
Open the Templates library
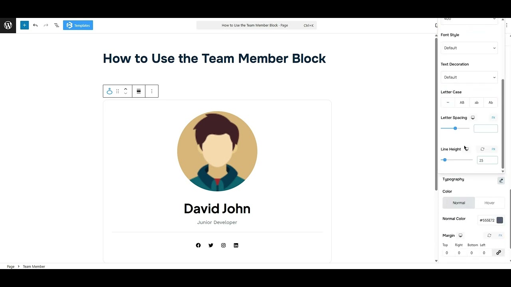click(78, 25)
